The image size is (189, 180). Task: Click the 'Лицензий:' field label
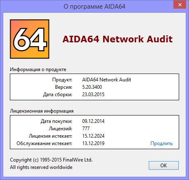[x=60, y=129]
